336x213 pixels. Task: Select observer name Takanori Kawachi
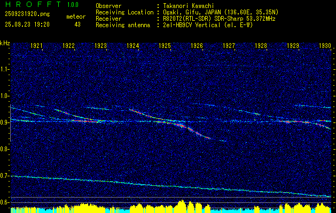click(189, 6)
